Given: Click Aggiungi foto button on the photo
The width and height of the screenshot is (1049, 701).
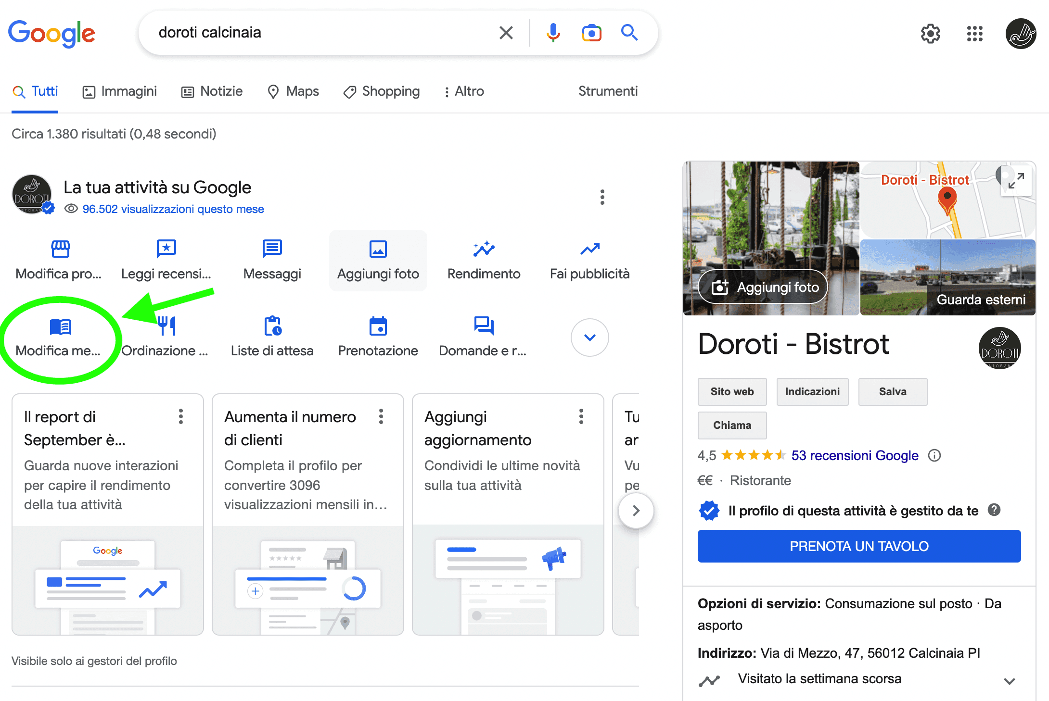Looking at the screenshot, I should click(x=763, y=287).
